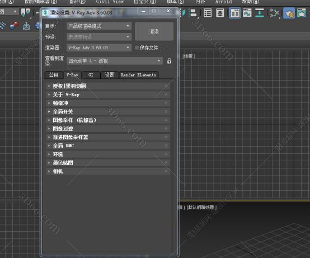Click the 默认明暗处理 viewport shading label

point(201,207)
